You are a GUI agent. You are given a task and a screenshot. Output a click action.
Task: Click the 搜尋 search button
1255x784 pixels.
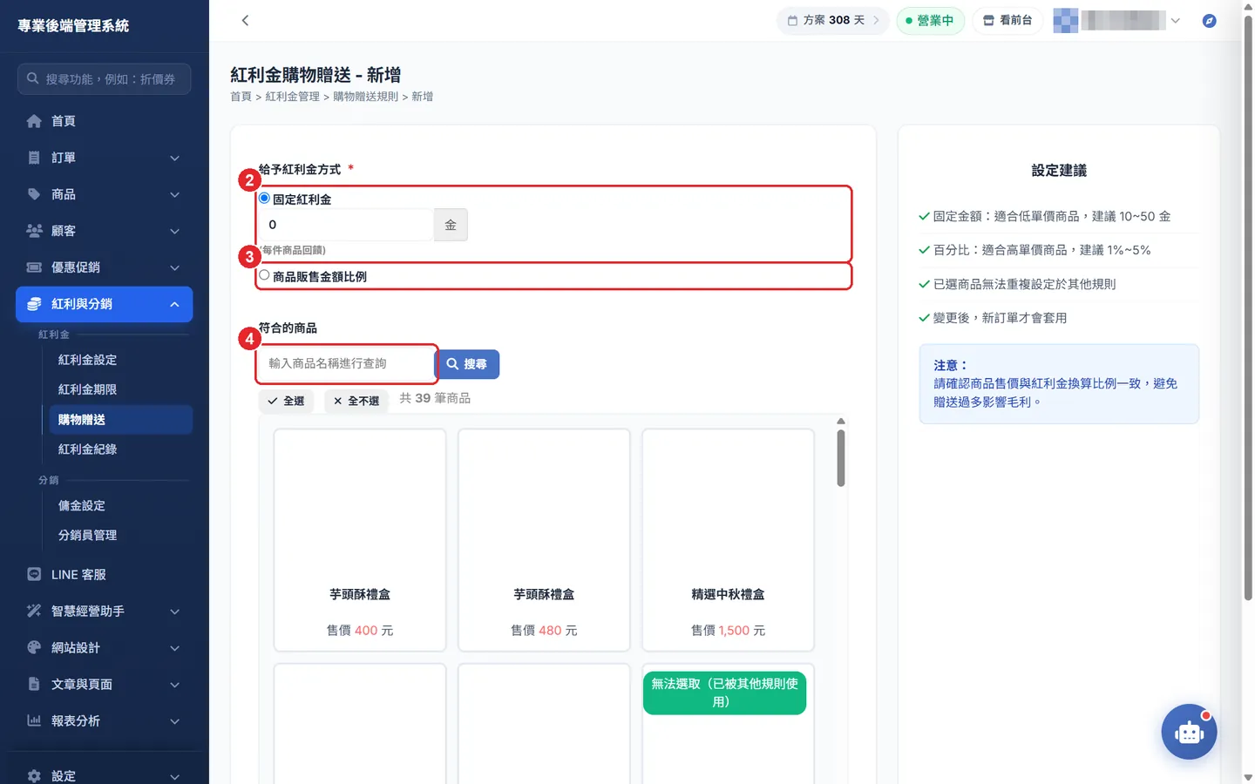(x=467, y=364)
